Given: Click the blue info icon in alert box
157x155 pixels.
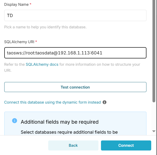Looking at the screenshot, I should (x=15, y=121).
